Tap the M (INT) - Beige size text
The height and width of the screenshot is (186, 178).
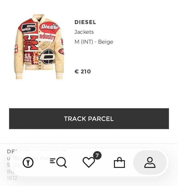click(94, 42)
